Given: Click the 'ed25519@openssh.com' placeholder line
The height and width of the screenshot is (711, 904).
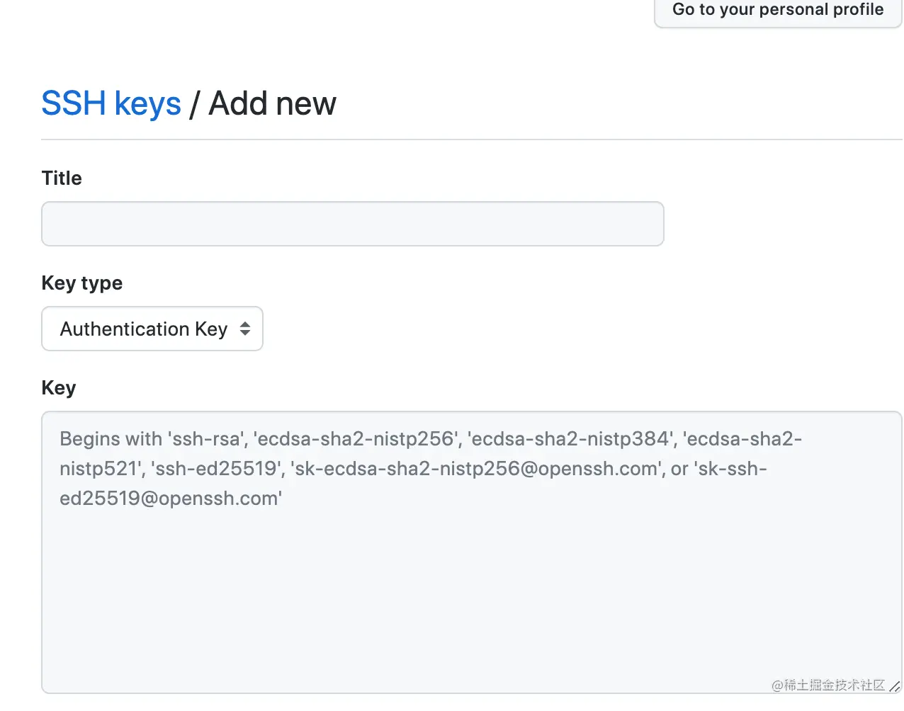Looking at the screenshot, I should pos(170,499).
